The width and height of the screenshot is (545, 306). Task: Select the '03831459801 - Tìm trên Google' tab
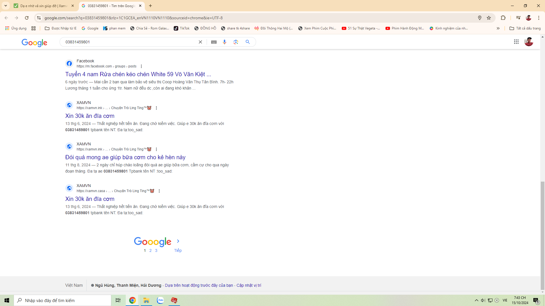click(x=112, y=6)
